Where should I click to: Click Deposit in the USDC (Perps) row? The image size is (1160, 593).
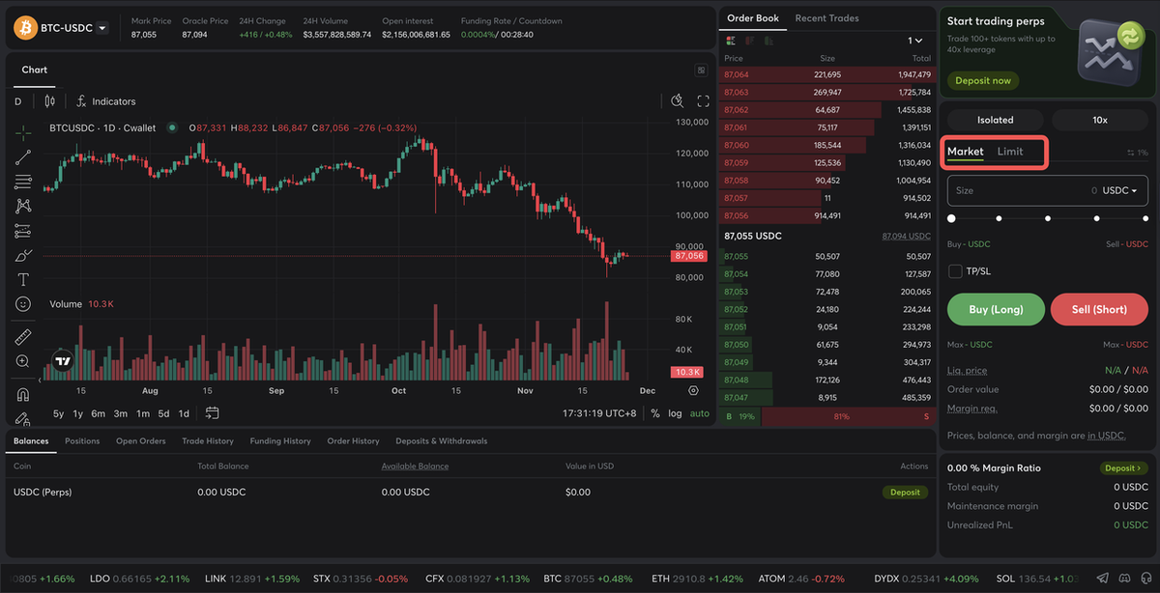coord(905,492)
